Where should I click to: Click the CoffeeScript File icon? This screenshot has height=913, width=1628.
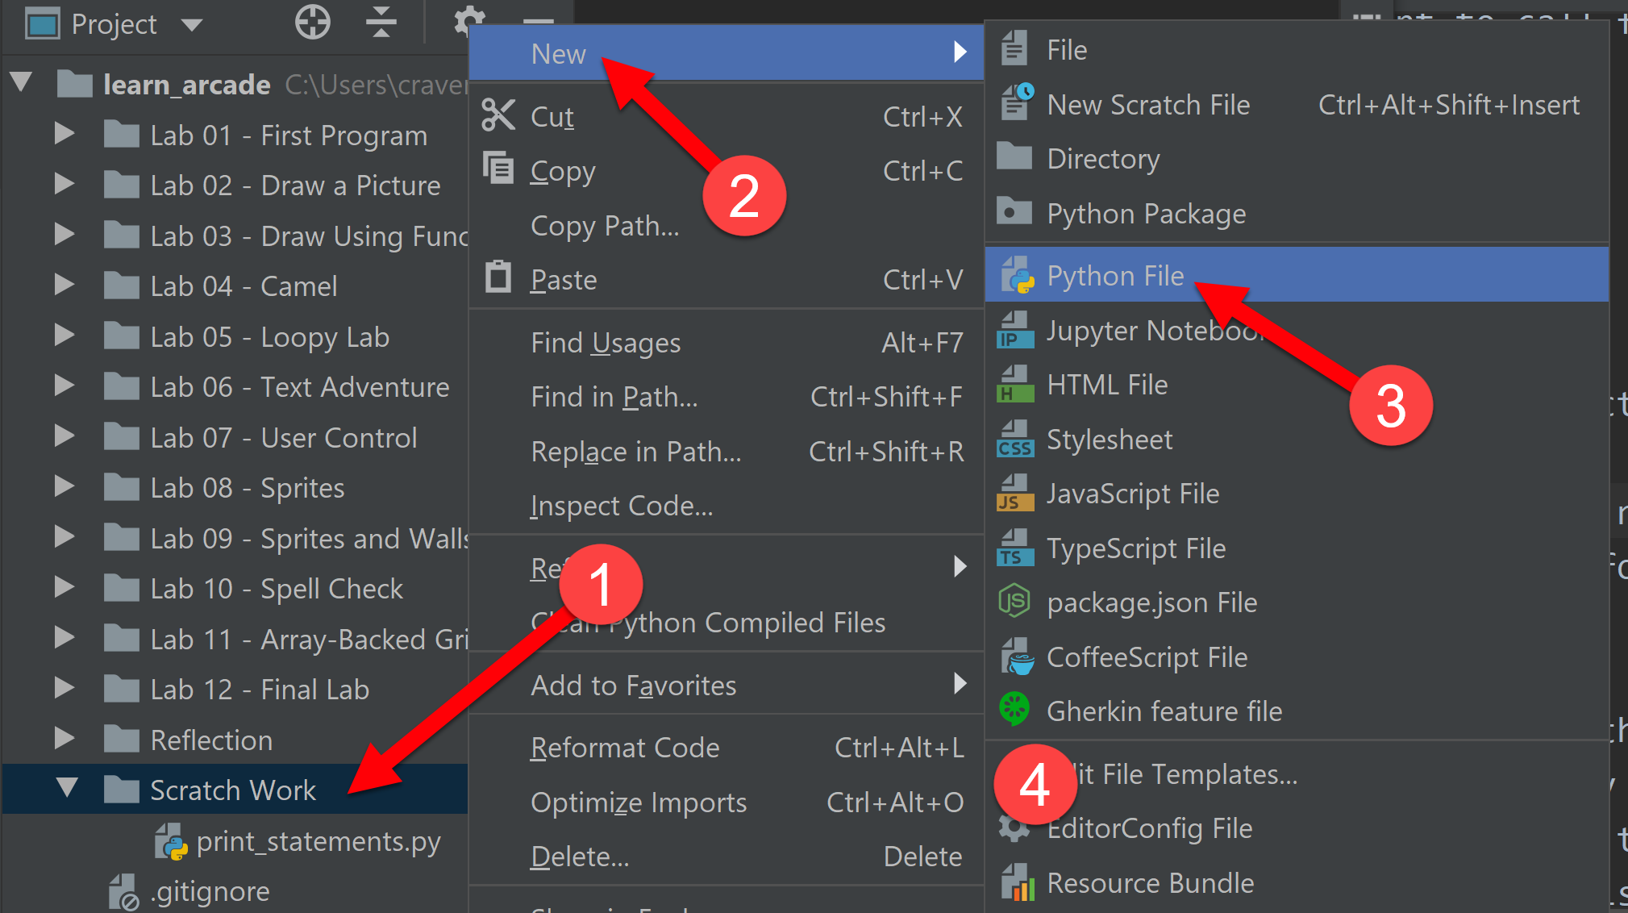(x=1017, y=657)
